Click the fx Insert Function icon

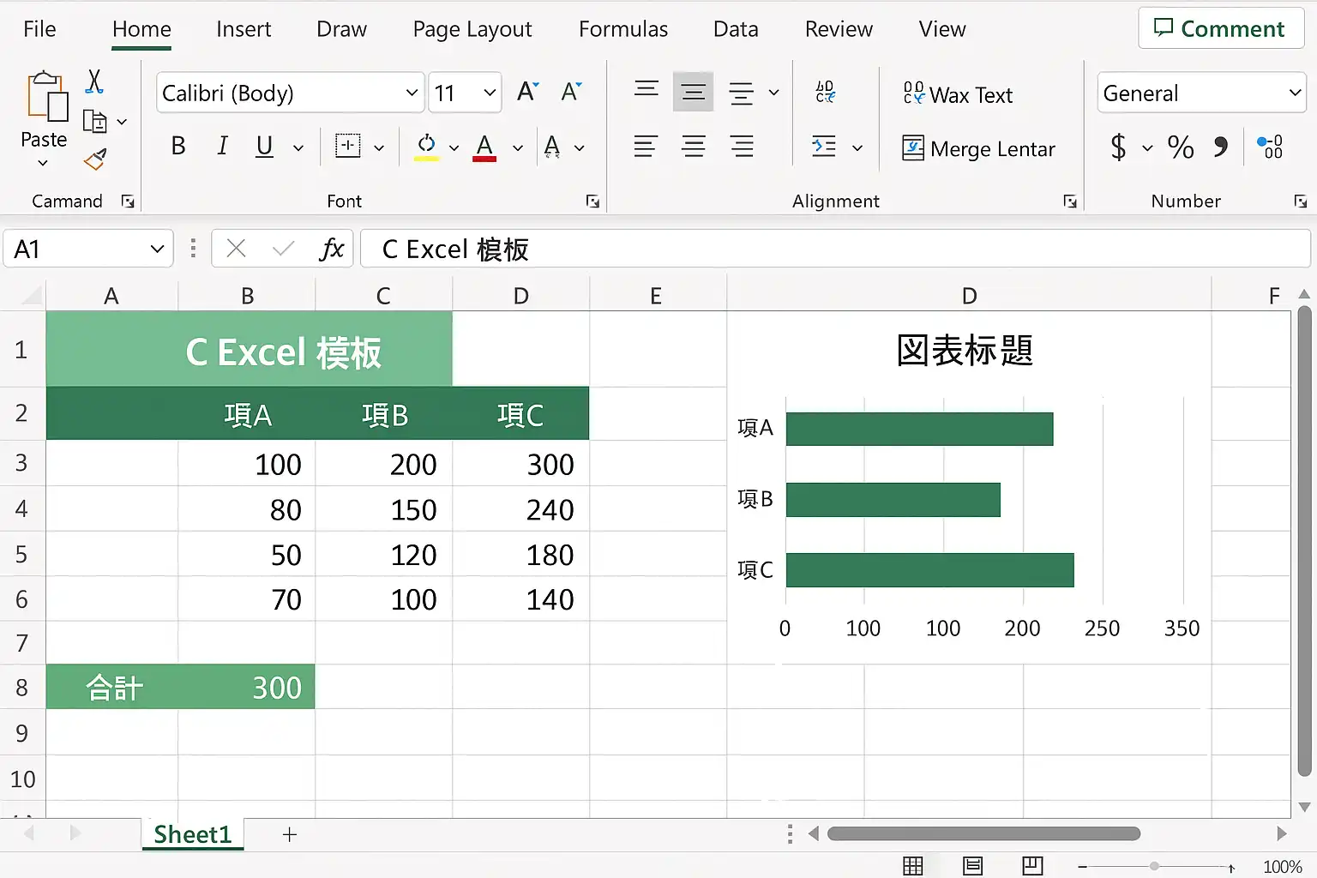tap(332, 249)
